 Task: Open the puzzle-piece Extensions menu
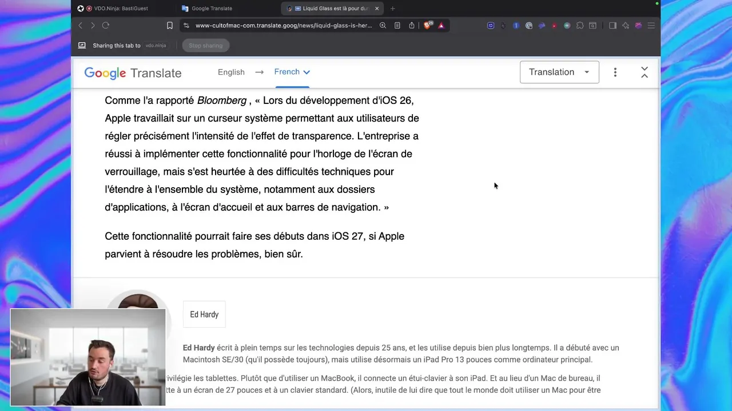point(580,26)
